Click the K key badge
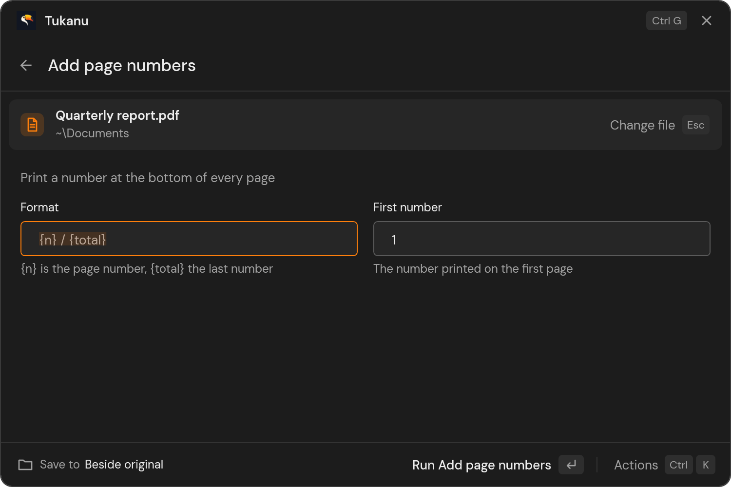 click(x=706, y=465)
